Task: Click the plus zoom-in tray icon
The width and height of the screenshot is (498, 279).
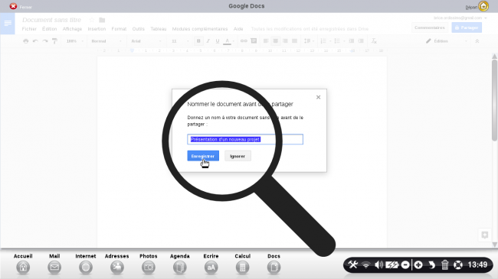Action: pos(418,264)
